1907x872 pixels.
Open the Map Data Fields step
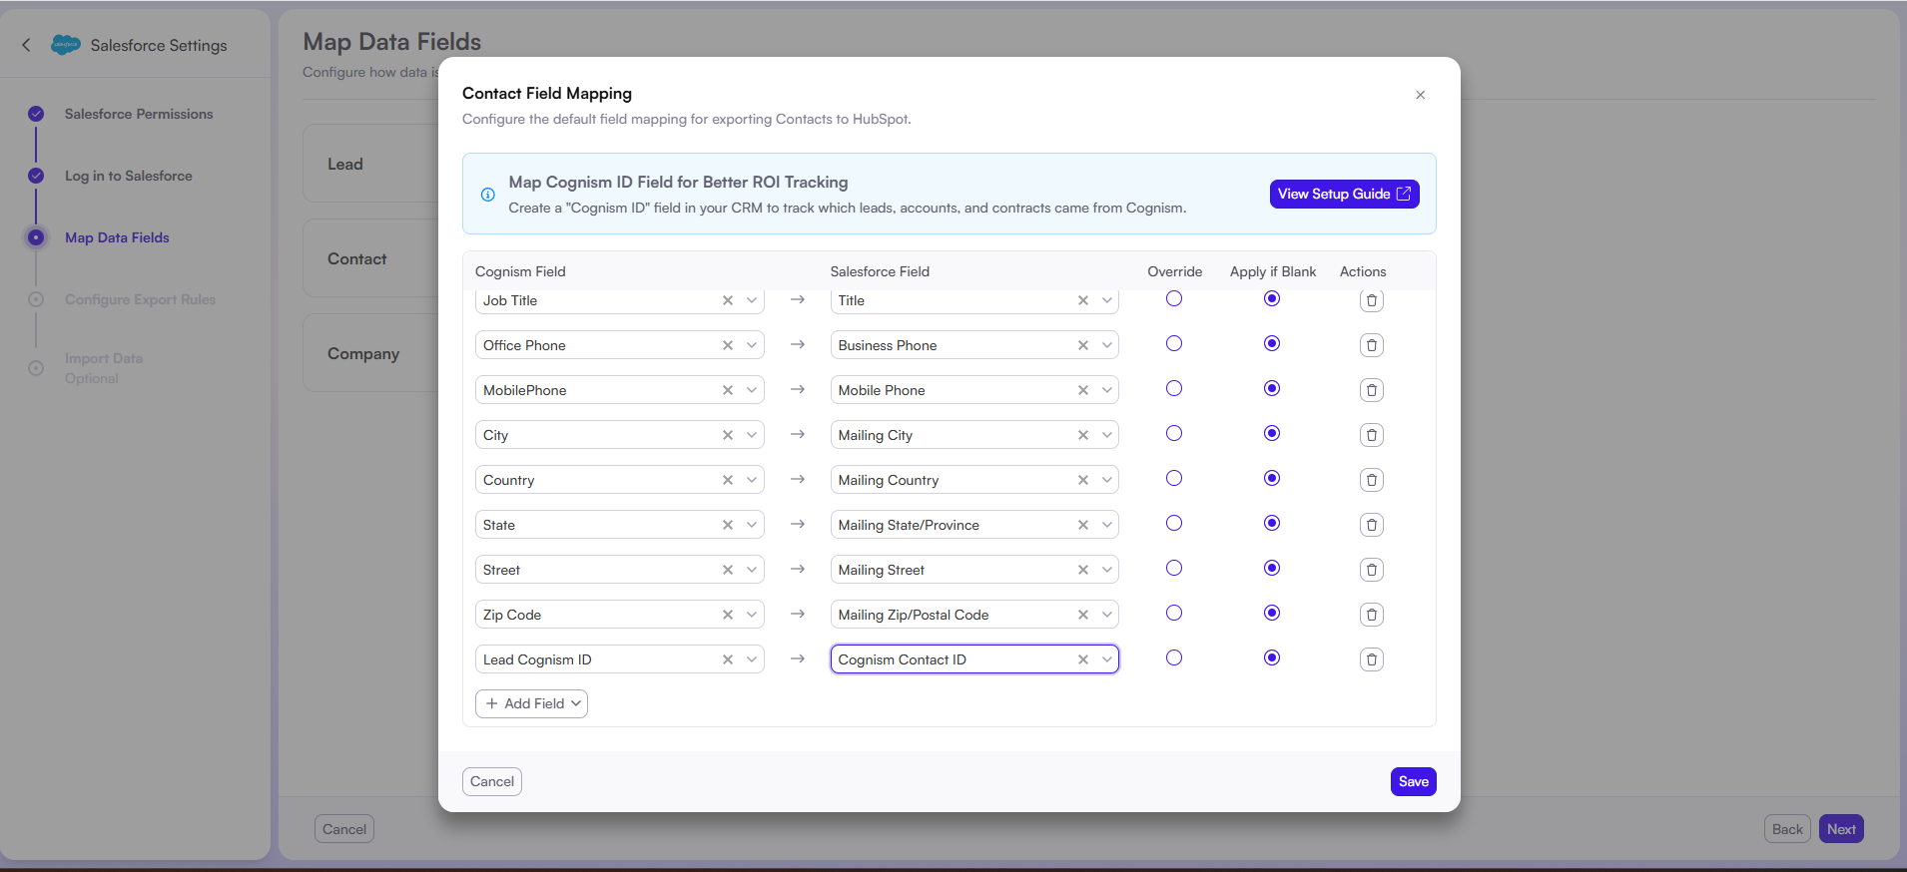click(117, 237)
